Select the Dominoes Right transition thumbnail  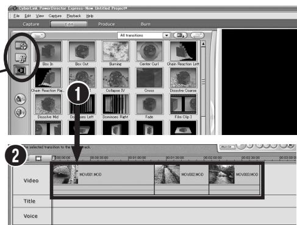(115, 104)
